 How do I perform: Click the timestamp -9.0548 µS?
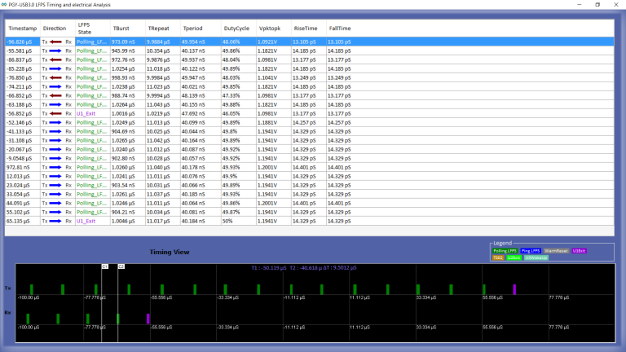20,158
